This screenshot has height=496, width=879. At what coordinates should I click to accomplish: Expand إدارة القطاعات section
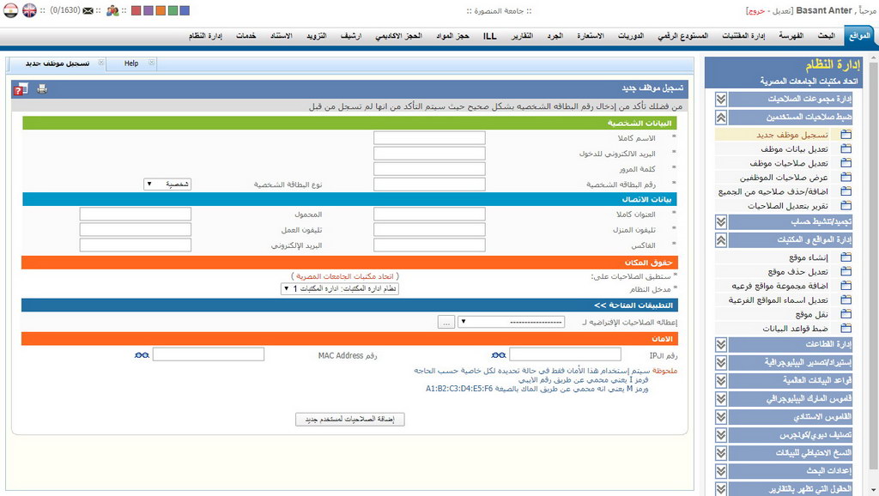point(721,344)
